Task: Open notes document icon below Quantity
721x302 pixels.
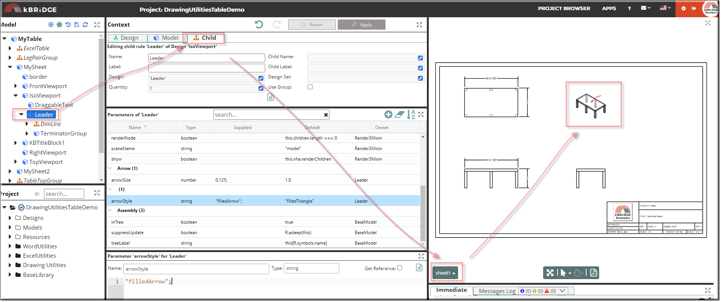Action: pos(270,97)
